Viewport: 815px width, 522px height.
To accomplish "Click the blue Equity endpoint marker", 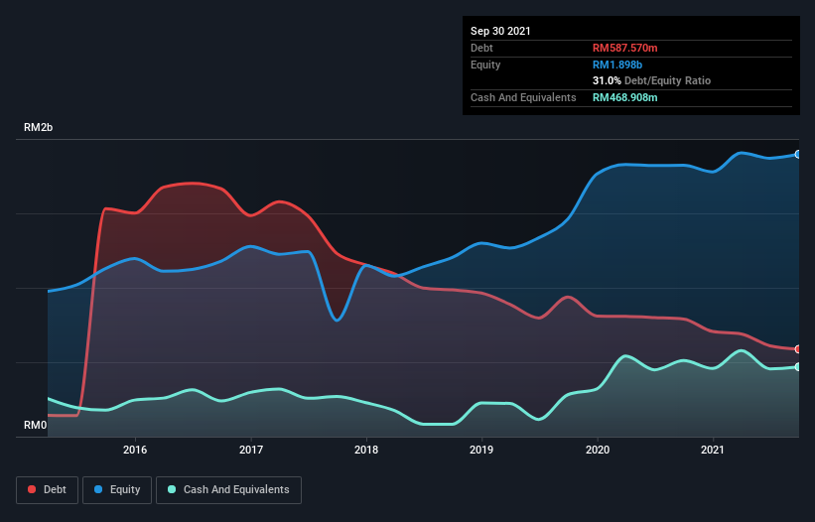I will pos(798,154).
